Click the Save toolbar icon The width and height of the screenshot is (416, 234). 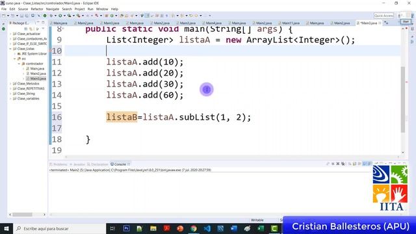tap(21, 16)
